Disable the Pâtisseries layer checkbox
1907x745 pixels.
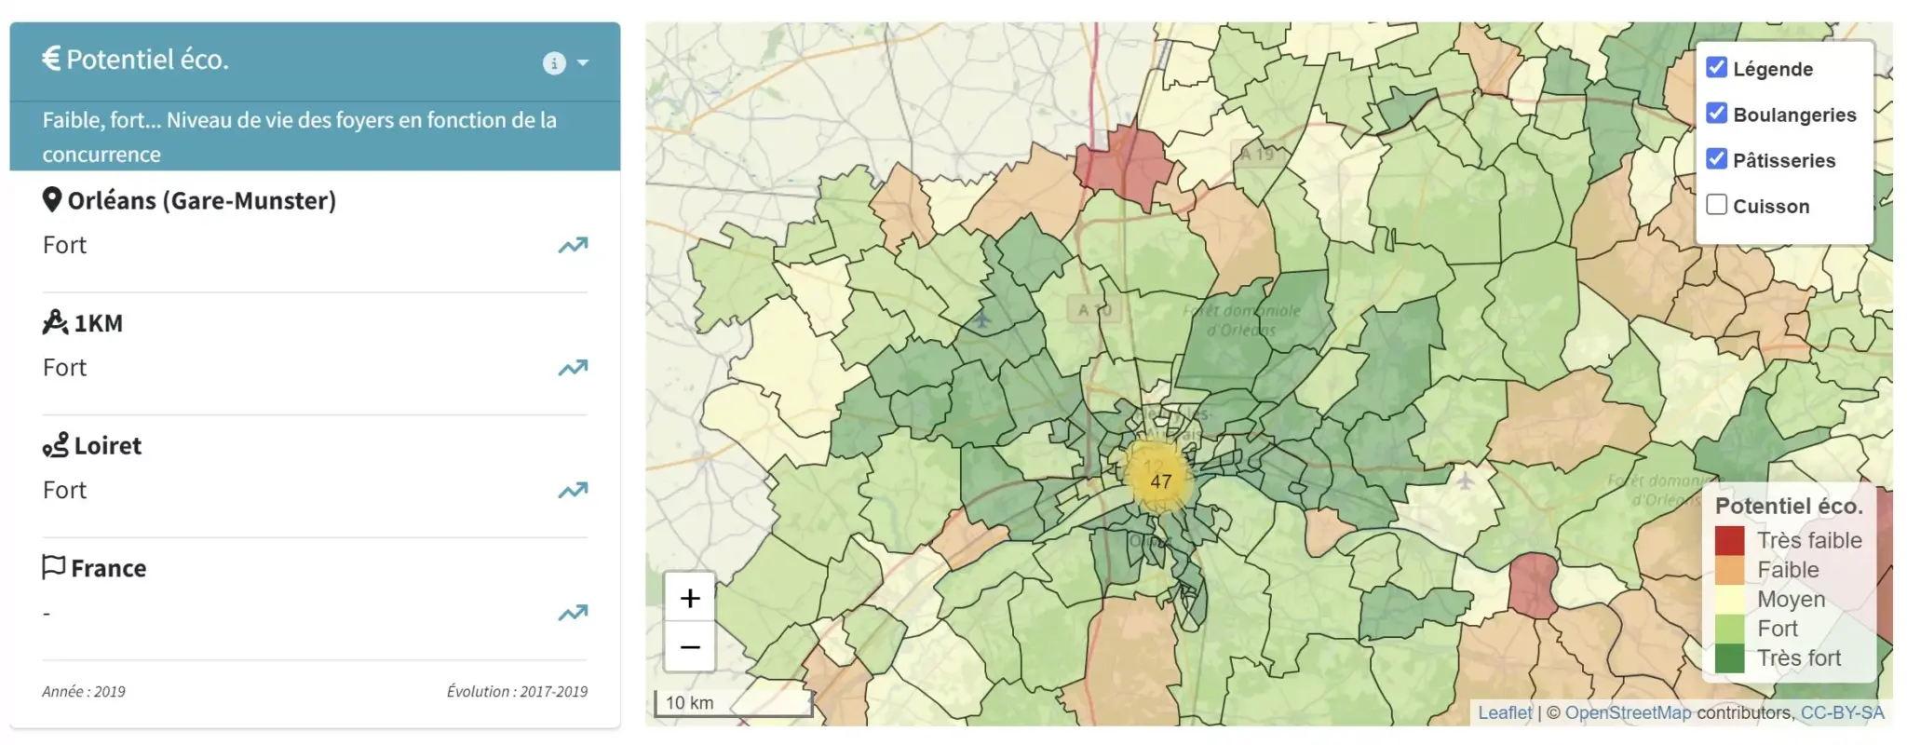(x=1716, y=159)
